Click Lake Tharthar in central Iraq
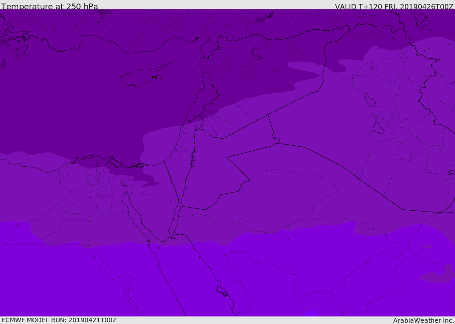Screen dimensions: 455x324 tap(370, 100)
